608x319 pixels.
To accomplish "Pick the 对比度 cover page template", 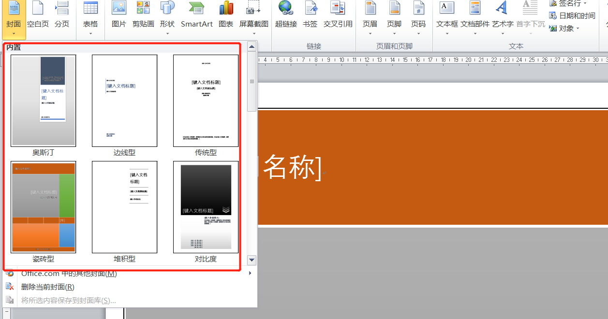I will (206, 207).
